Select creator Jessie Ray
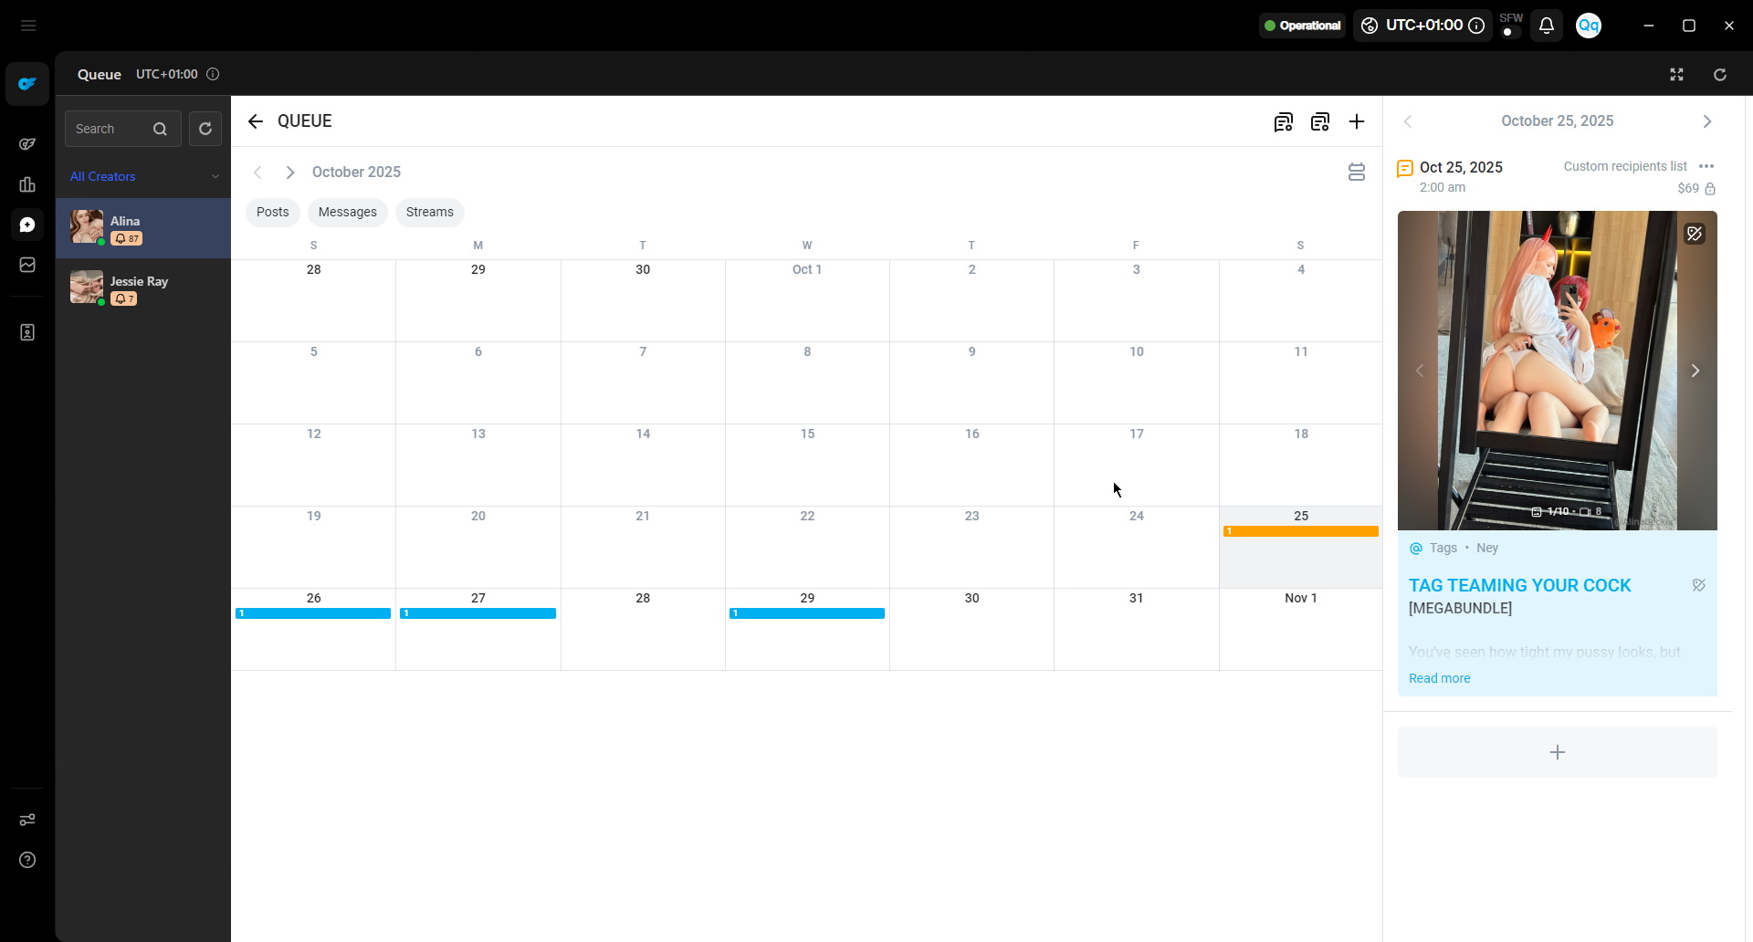The width and height of the screenshot is (1753, 942). (x=143, y=288)
